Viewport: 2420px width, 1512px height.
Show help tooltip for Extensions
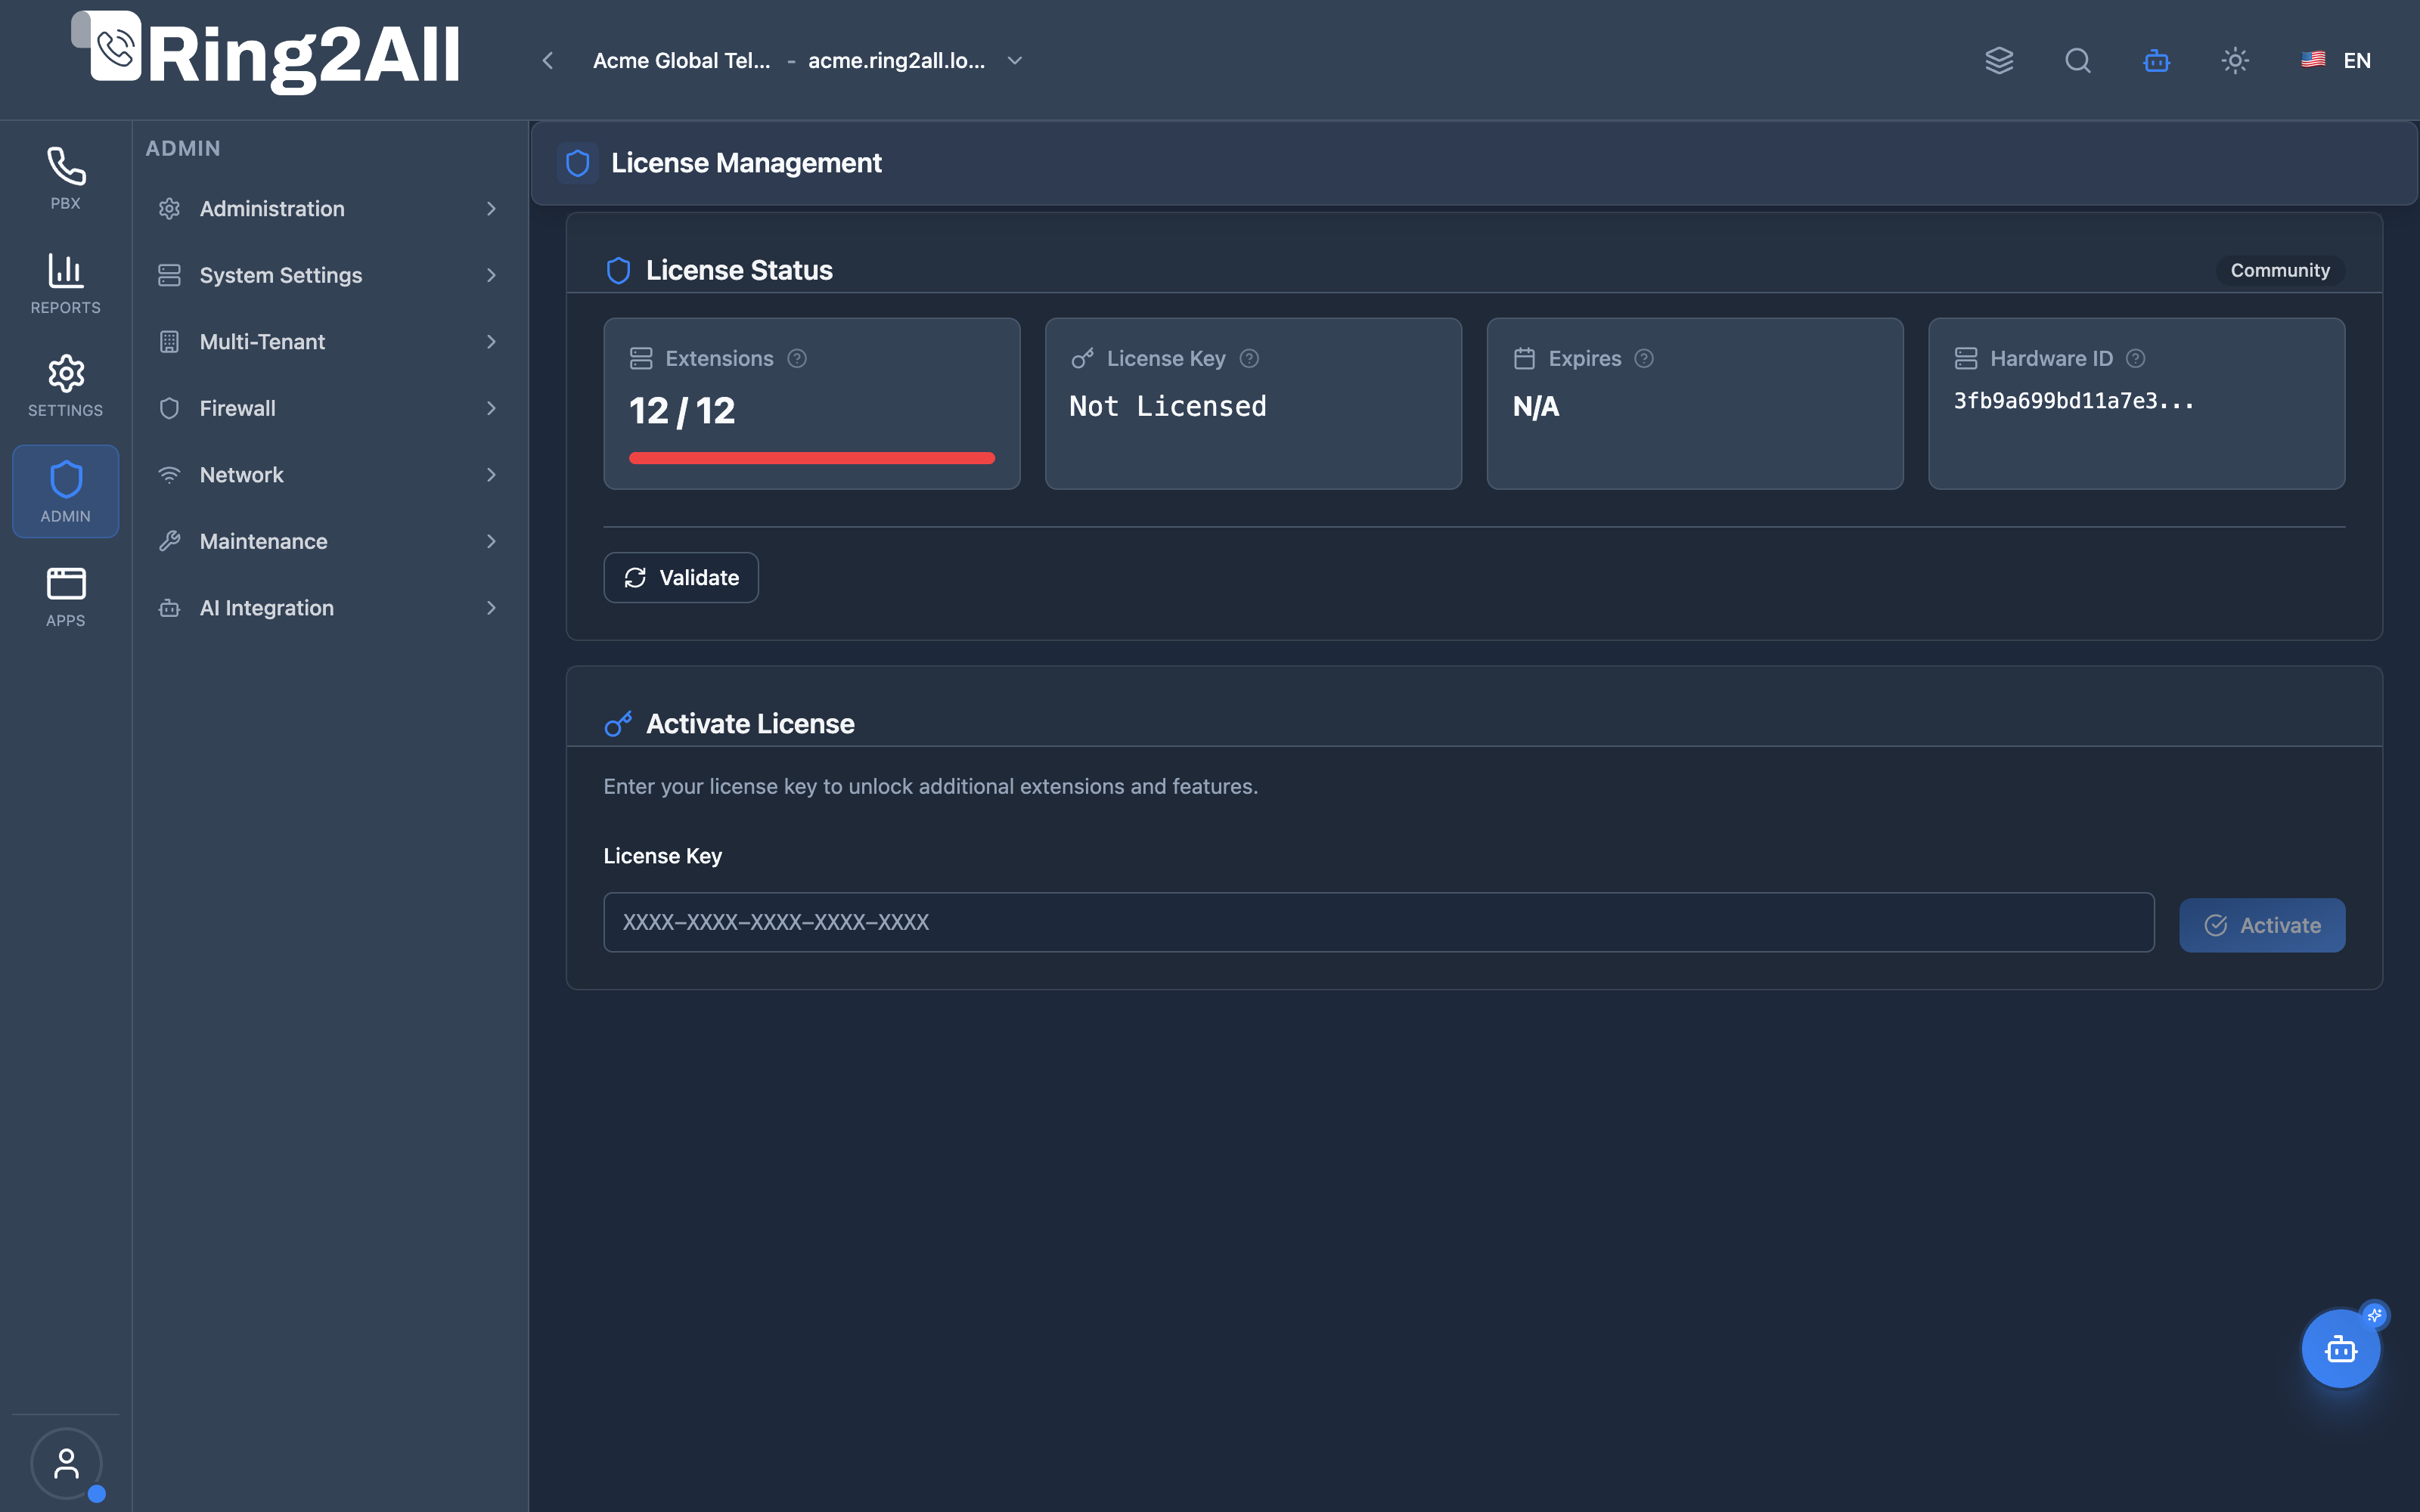(x=797, y=358)
